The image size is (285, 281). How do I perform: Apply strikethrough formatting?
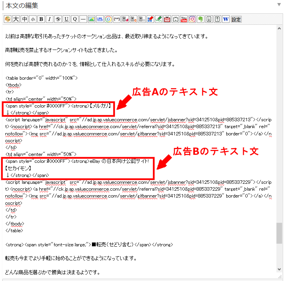click(x=58, y=19)
